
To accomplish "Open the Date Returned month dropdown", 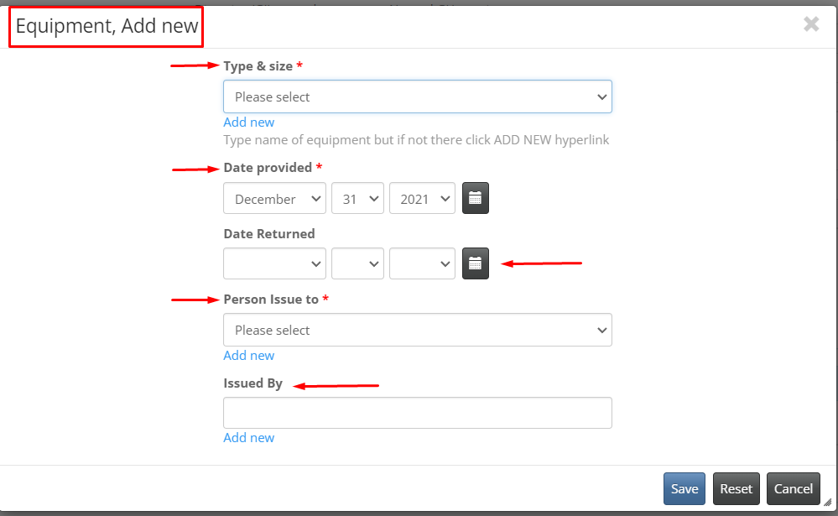I will pos(274,263).
